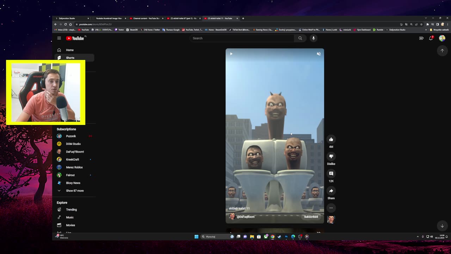The image size is (451, 254).
Task: Open the DOM Studio subscription
Action: pos(74,144)
